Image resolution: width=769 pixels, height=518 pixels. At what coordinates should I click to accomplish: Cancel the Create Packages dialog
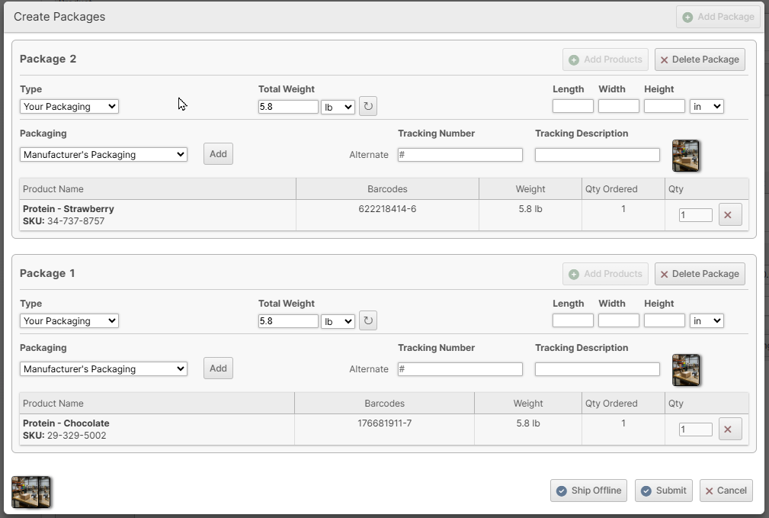pyautogui.click(x=726, y=491)
